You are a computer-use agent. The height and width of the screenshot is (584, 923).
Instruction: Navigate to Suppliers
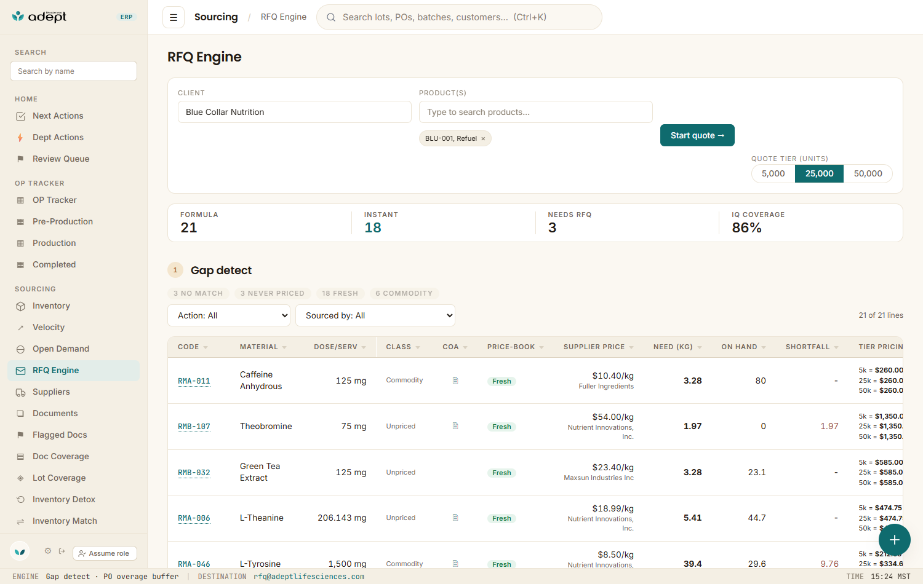(51, 392)
